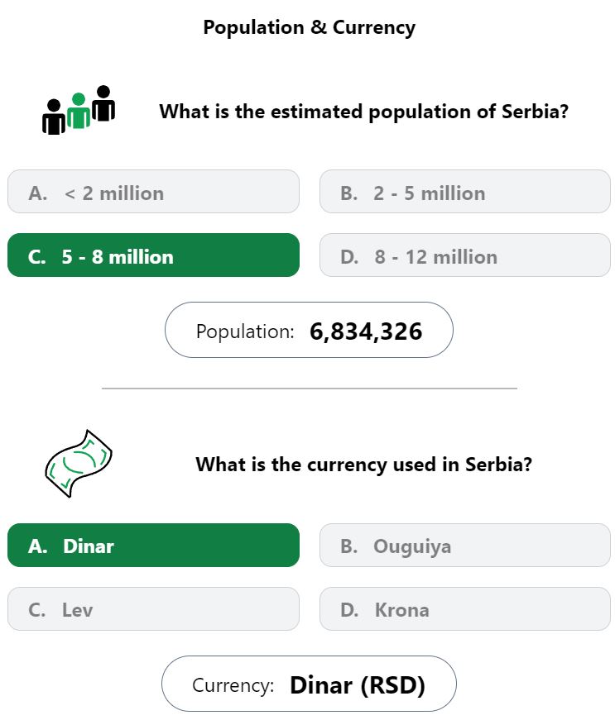The image size is (615, 720).
Task: Pick answer D. 8 - 12 million
Action: click(x=465, y=255)
